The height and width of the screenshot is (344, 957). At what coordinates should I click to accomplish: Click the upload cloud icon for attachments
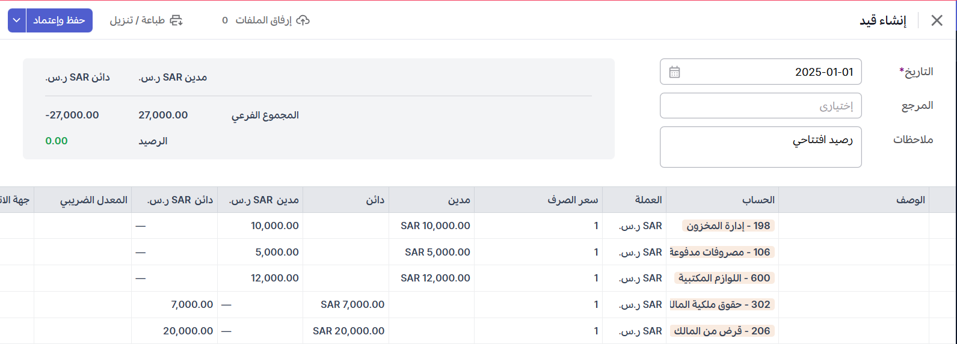point(303,20)
